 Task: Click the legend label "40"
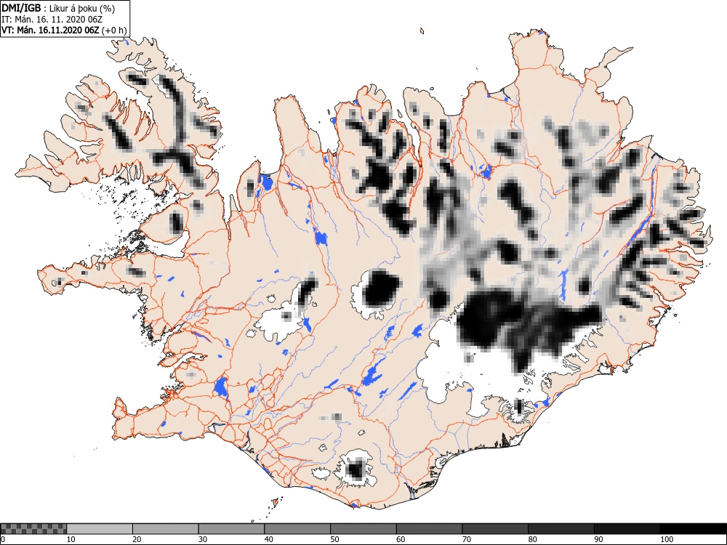pos(268,539)
